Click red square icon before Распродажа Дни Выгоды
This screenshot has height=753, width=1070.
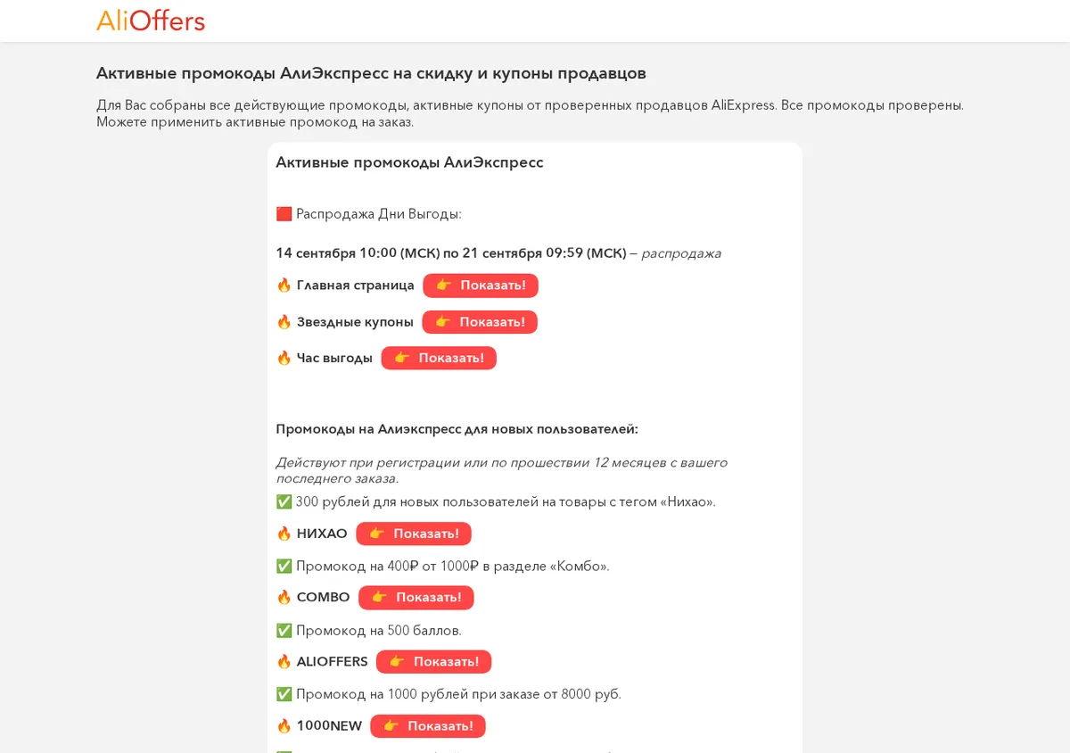point(284,214)
